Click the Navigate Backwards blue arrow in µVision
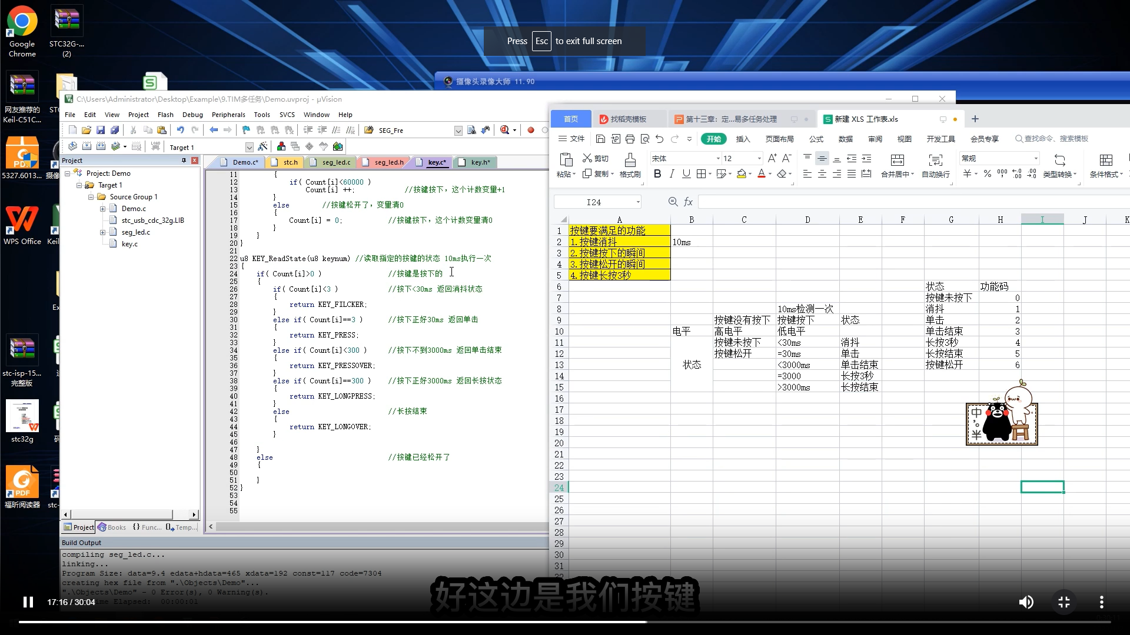The image size is (1130, 635). coord(214,130)
